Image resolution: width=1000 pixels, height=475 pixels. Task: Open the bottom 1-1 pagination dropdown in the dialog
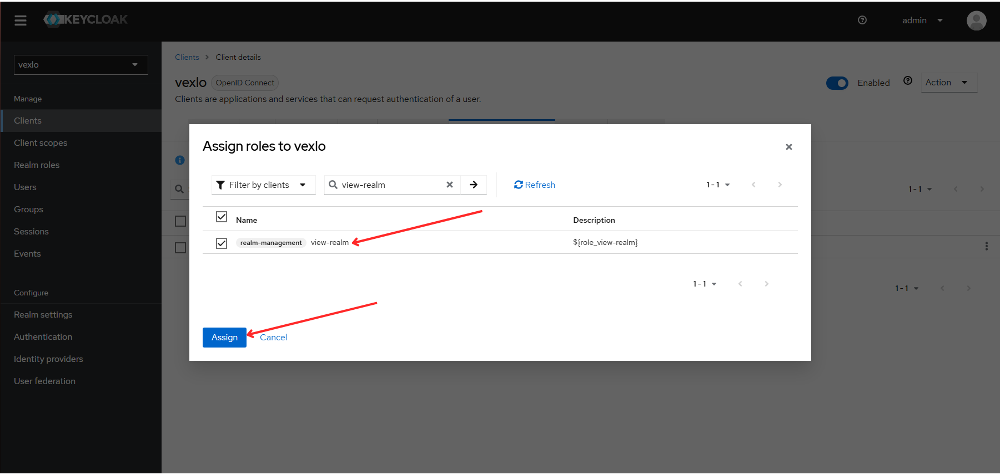point(705,284)
